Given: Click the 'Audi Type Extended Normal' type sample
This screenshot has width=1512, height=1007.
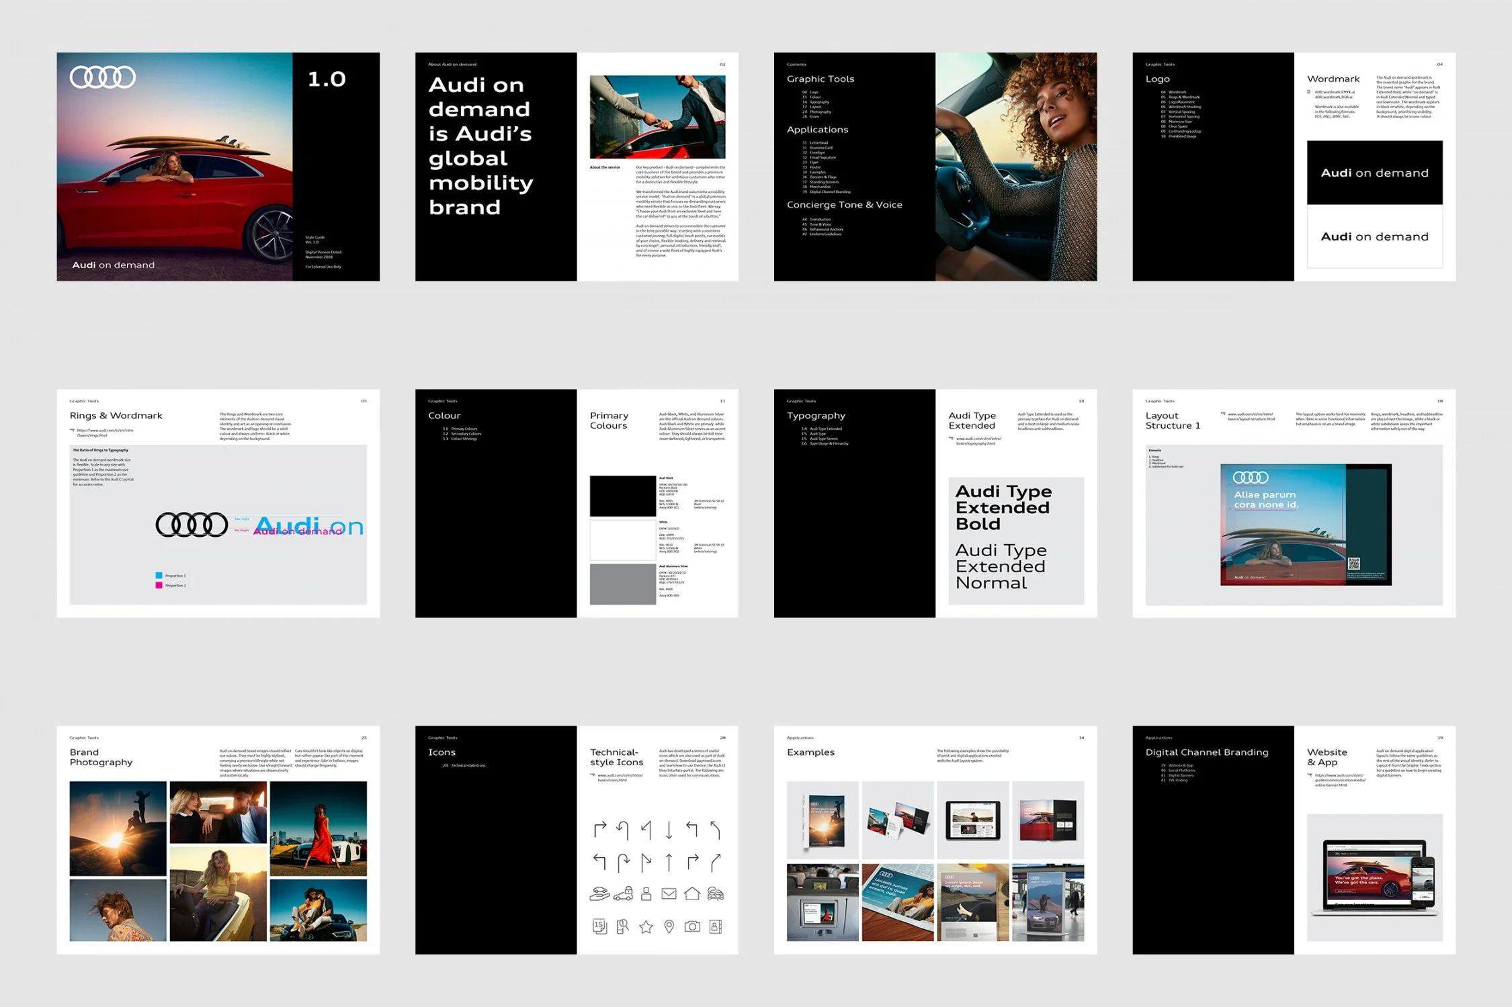Looking at the screenshot, I should click(x=1001, y=566).
